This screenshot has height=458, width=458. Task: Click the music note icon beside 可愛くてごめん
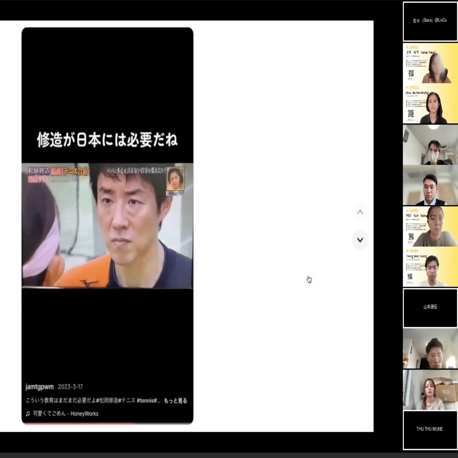click(28, 414)
